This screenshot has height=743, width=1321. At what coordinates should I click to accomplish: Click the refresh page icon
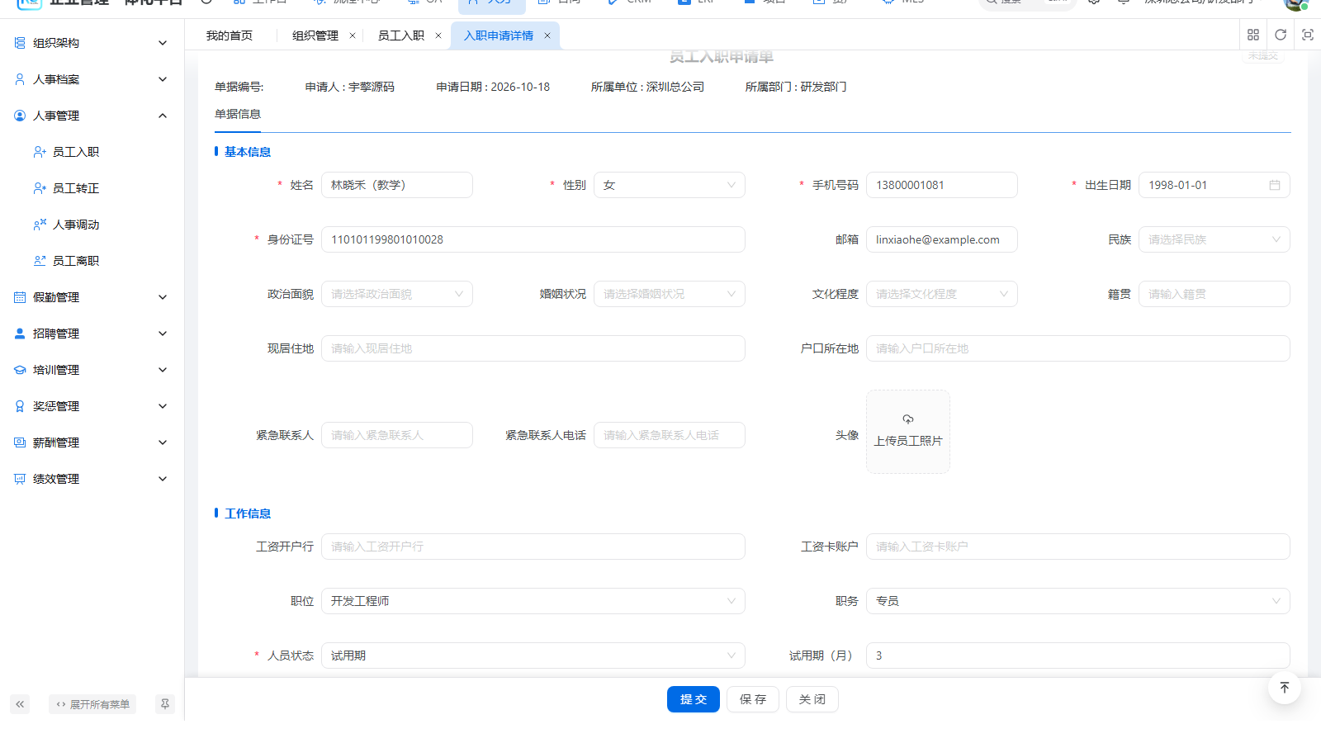1281,35
